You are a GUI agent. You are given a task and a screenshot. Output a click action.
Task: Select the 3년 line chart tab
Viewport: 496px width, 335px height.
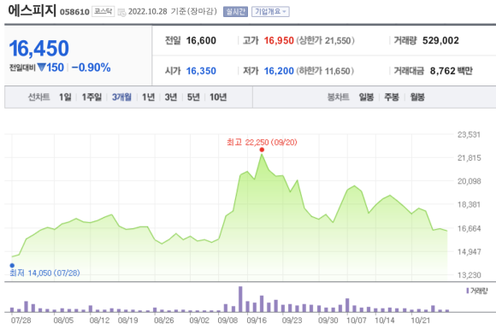pyautogui.click(x=171, y=97)
